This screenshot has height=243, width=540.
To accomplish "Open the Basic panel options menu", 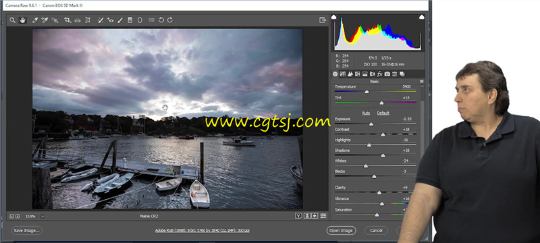I will pyautogui.click(x=421, y=82).
